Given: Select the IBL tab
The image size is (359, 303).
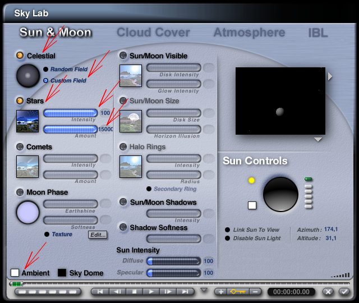Looking at the screenshot, I should point(318,33).
